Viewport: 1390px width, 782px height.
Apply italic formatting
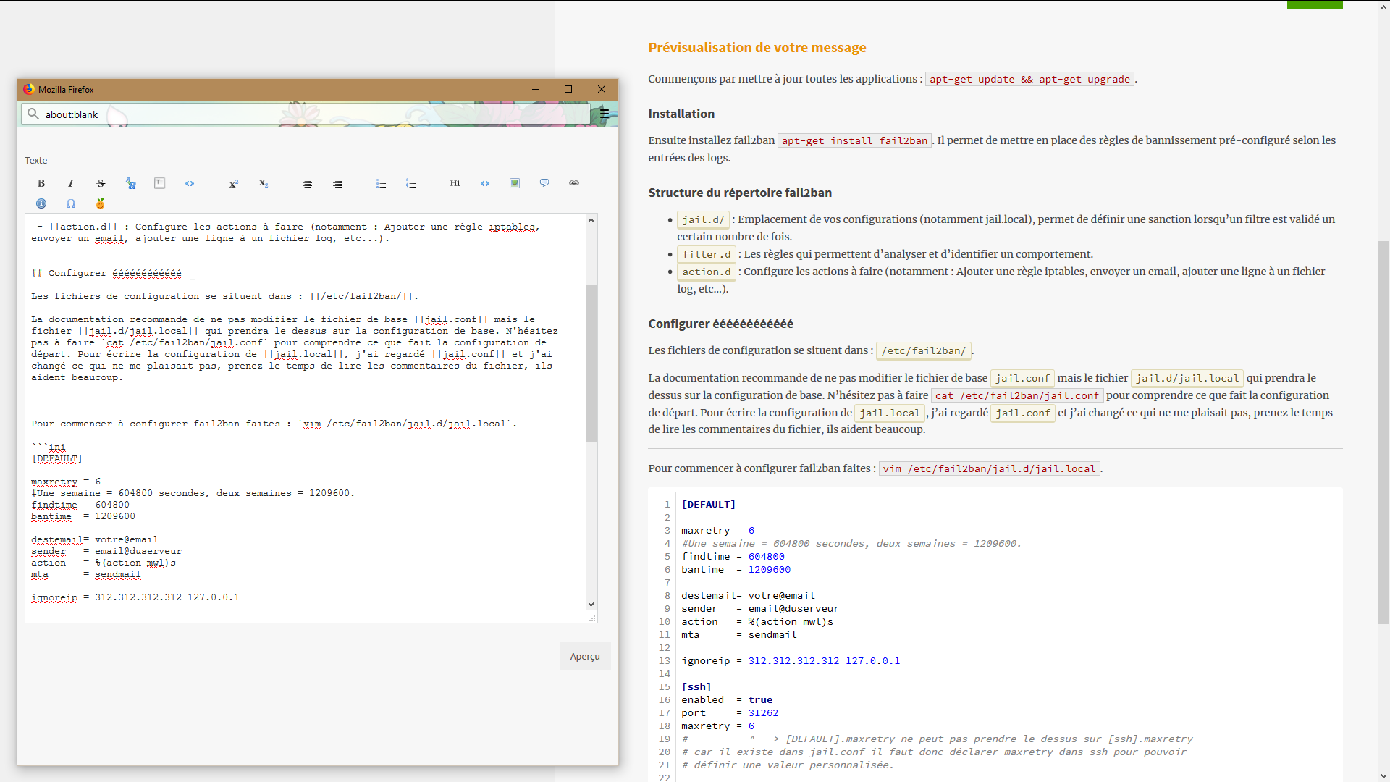tap(71, 183)
